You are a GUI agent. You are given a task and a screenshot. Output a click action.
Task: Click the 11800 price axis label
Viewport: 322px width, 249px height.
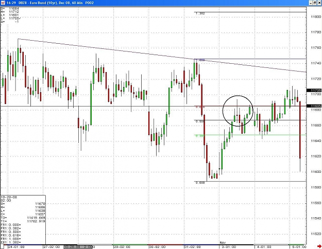(316, 17)
